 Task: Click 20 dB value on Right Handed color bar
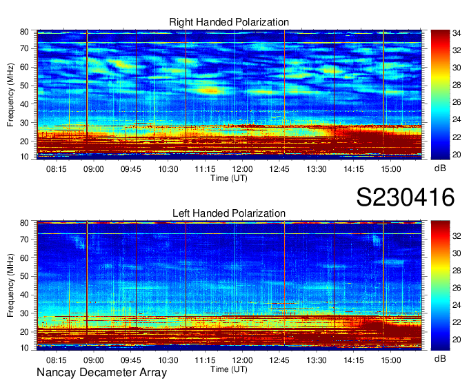point(457,155)
